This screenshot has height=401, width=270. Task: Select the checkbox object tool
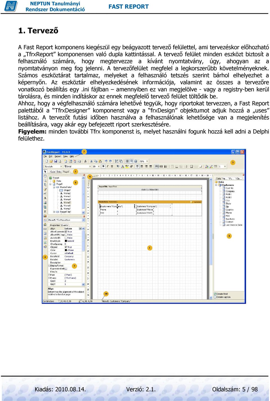tap(45, 242)
